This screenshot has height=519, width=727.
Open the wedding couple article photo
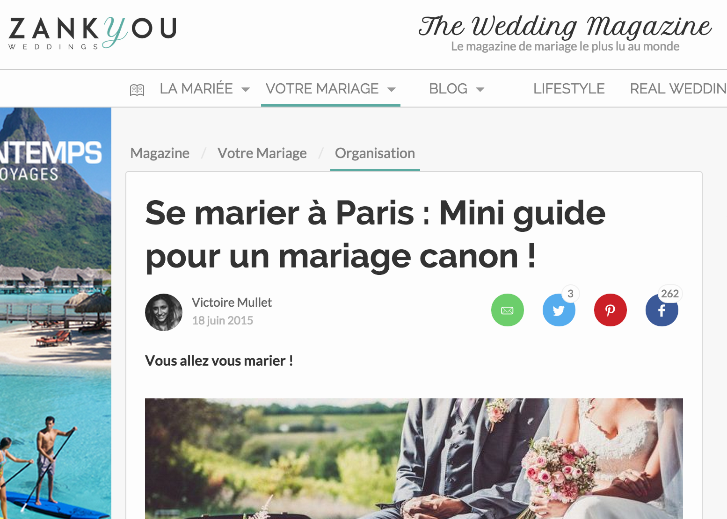coord(414,459)
